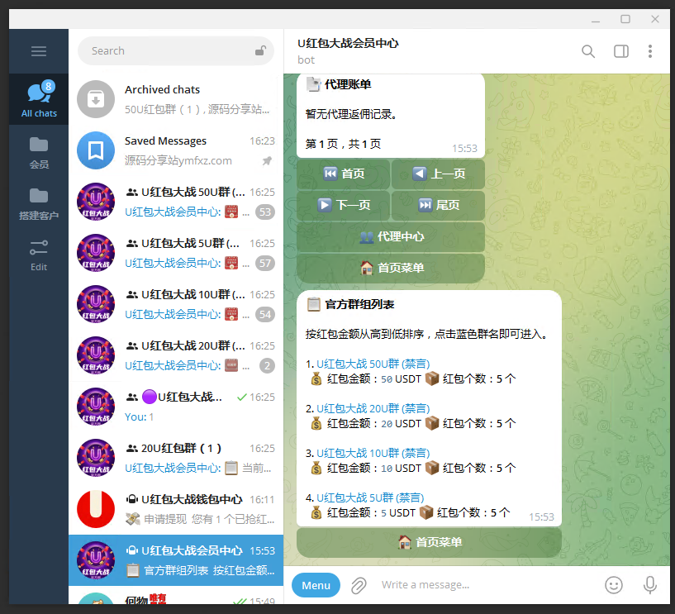Select the All chats folder

click(x=39, y=99)
